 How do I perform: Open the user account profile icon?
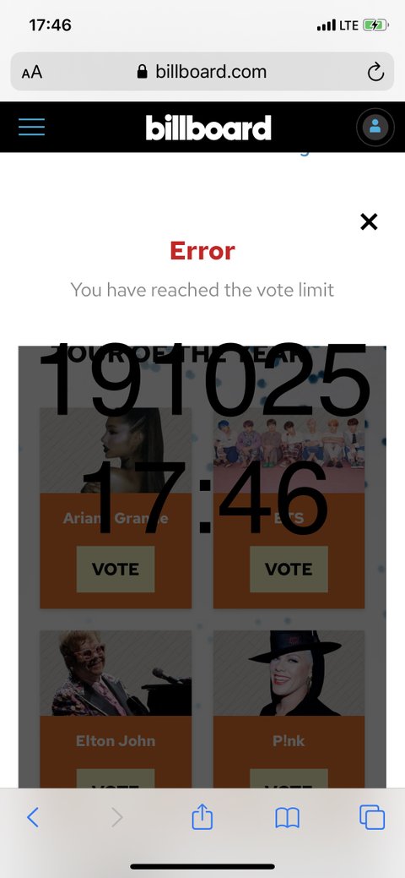tap(375, 128)
